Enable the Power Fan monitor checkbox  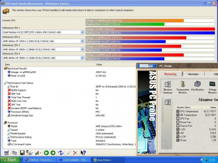tap(178, 122)
